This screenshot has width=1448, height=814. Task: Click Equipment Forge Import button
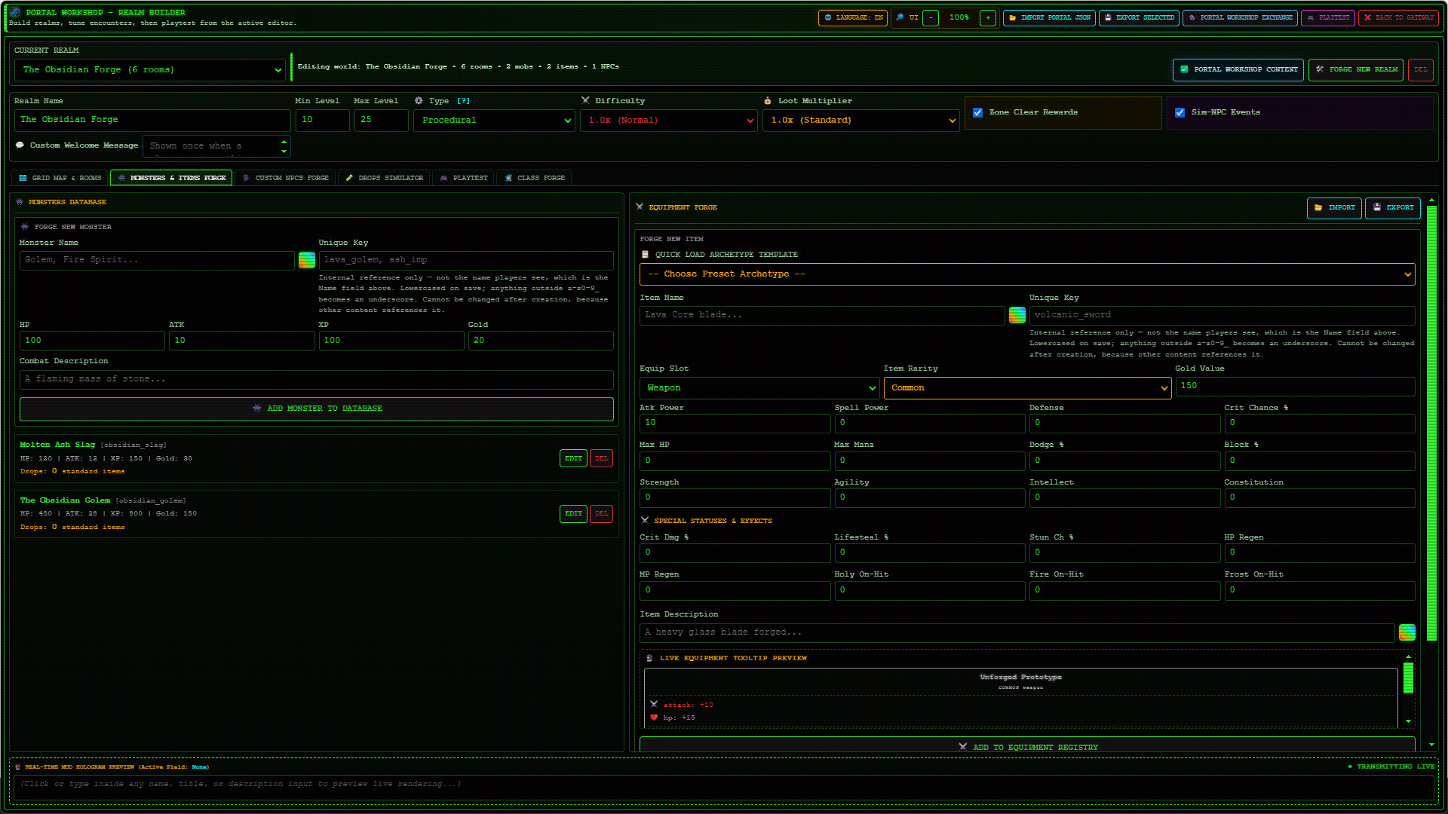click(x=1334, y=208)
